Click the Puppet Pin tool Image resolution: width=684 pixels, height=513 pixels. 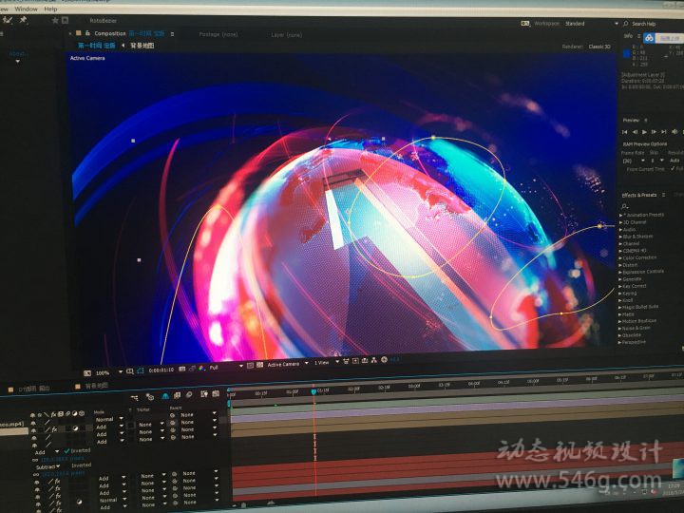(x=23, y=19)
